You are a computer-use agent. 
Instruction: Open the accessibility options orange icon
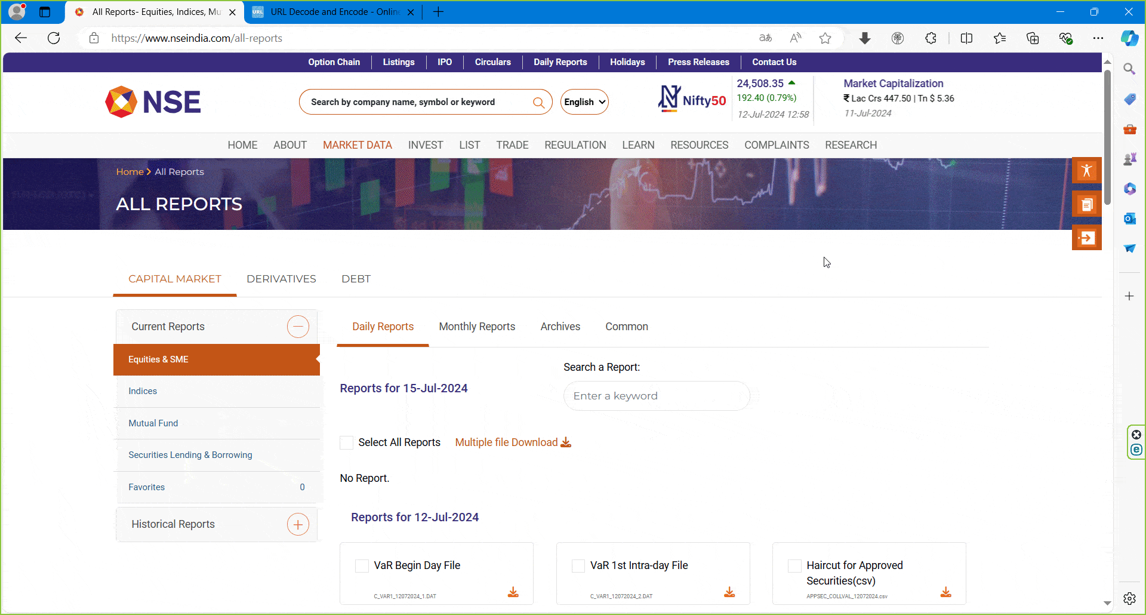click(1086, 171)
